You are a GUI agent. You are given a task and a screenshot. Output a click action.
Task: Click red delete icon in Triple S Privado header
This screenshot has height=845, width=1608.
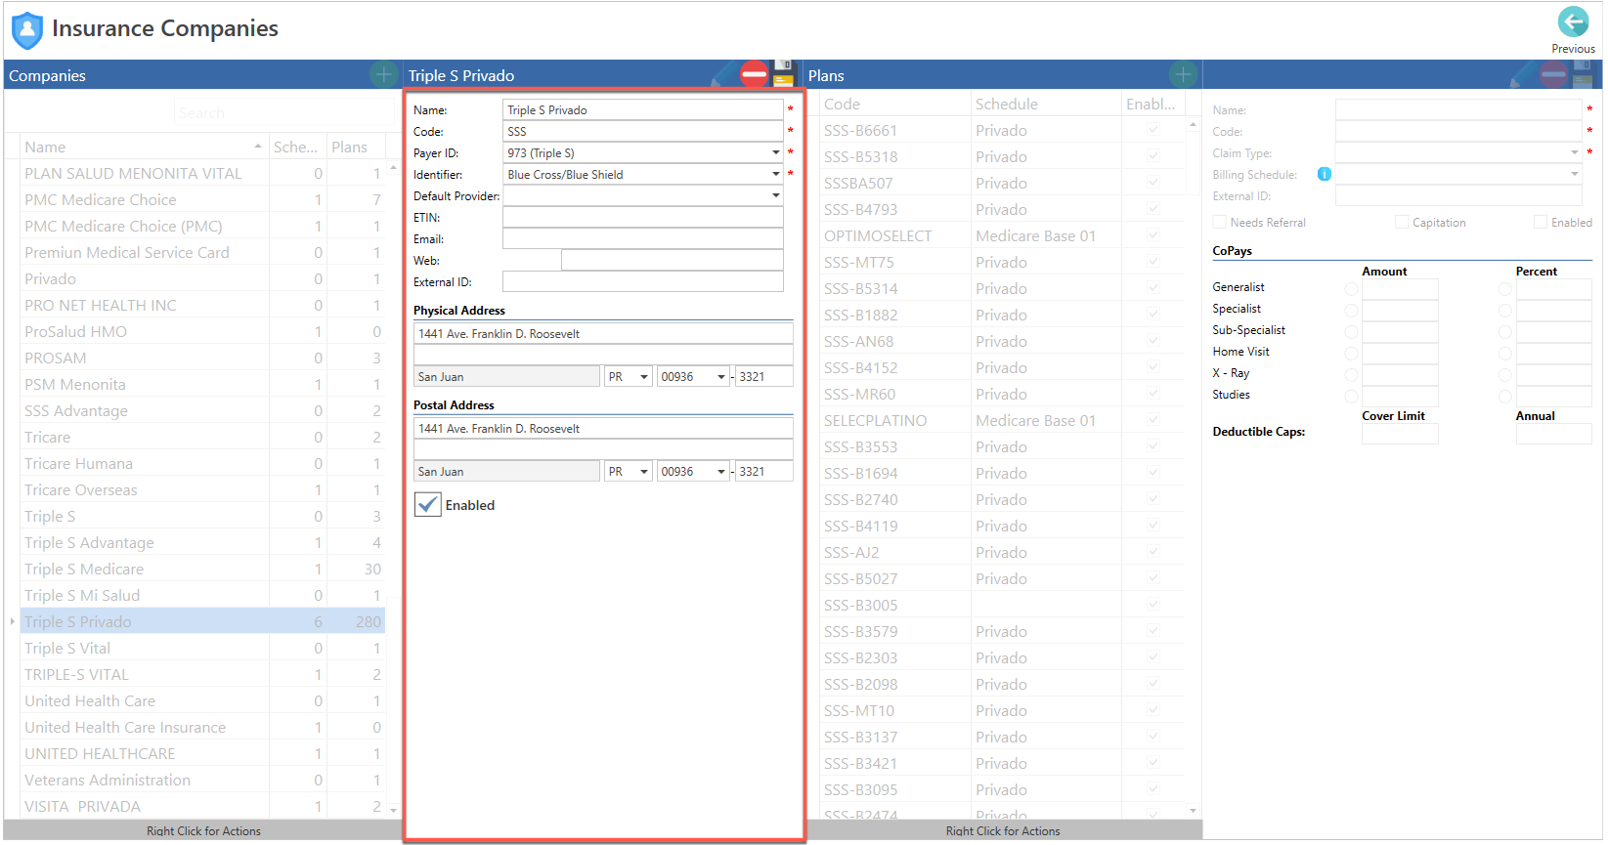(x=755, y=74)
